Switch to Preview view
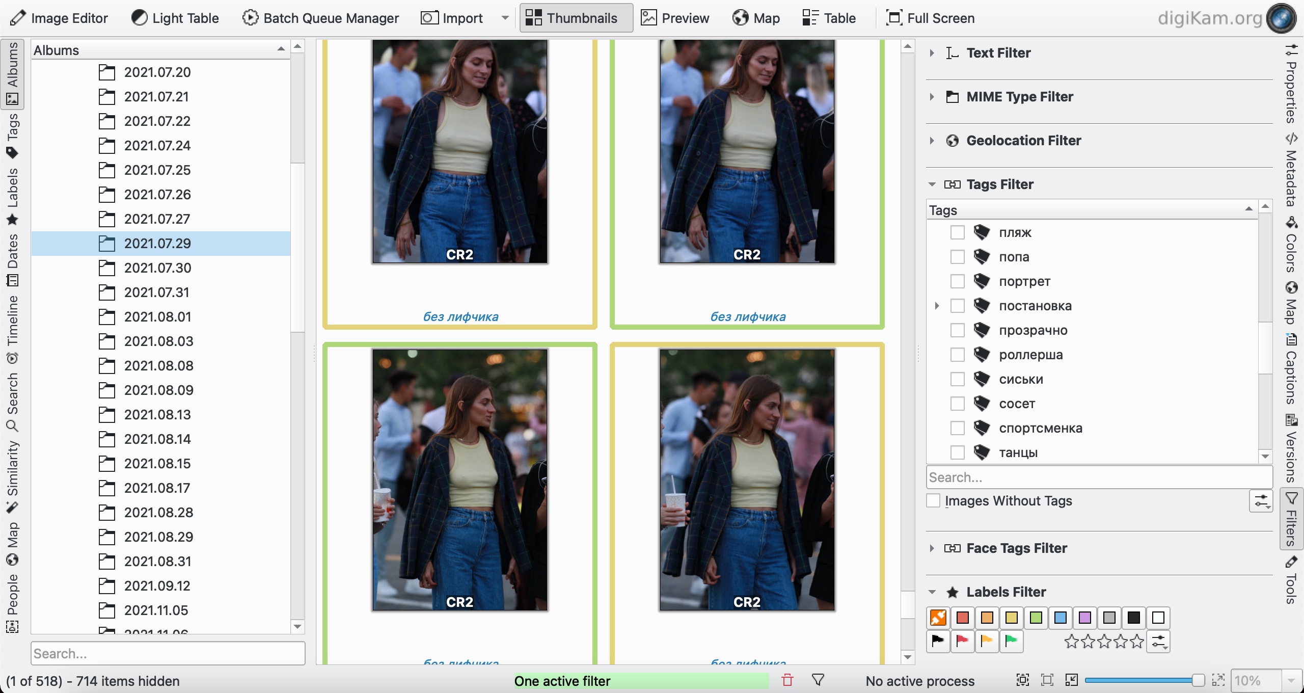Viewport: 1304px width, 693px height. point(675,18)
